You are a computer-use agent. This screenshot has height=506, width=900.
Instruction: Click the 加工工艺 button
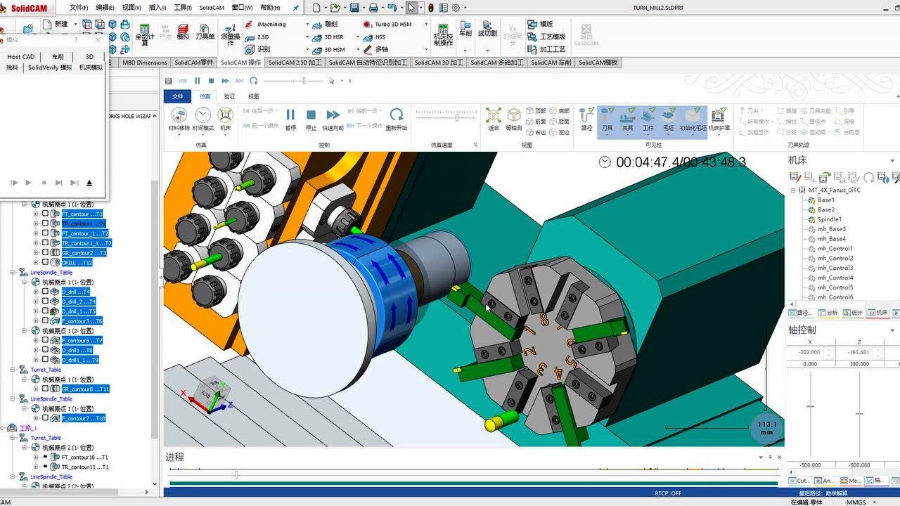546,49
